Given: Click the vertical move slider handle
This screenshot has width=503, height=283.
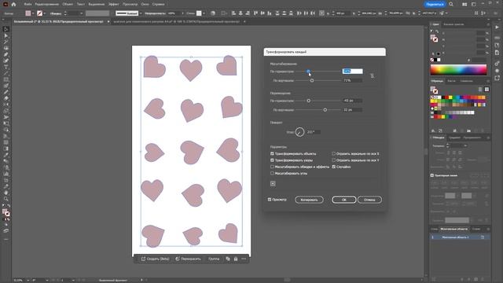Looking at the screenshot, I should [325, 110].
